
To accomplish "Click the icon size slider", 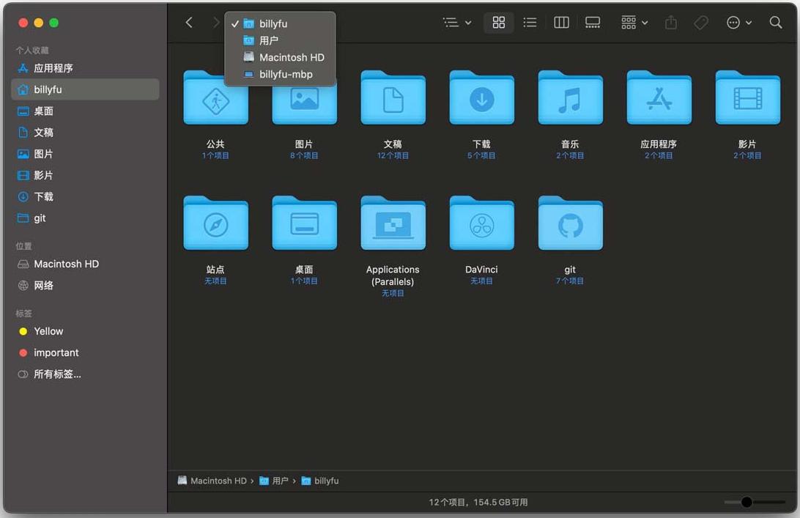I will pos(755,502).
